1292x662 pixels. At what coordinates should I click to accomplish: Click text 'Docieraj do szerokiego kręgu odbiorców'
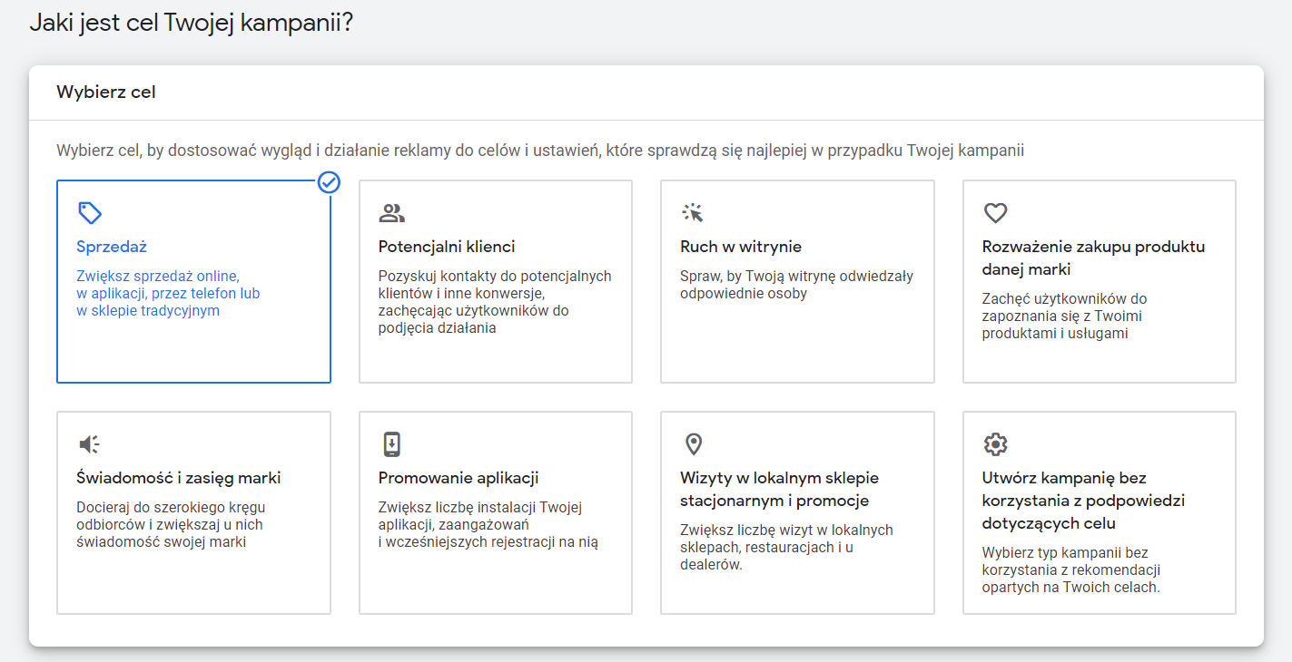tap(171, 524)
